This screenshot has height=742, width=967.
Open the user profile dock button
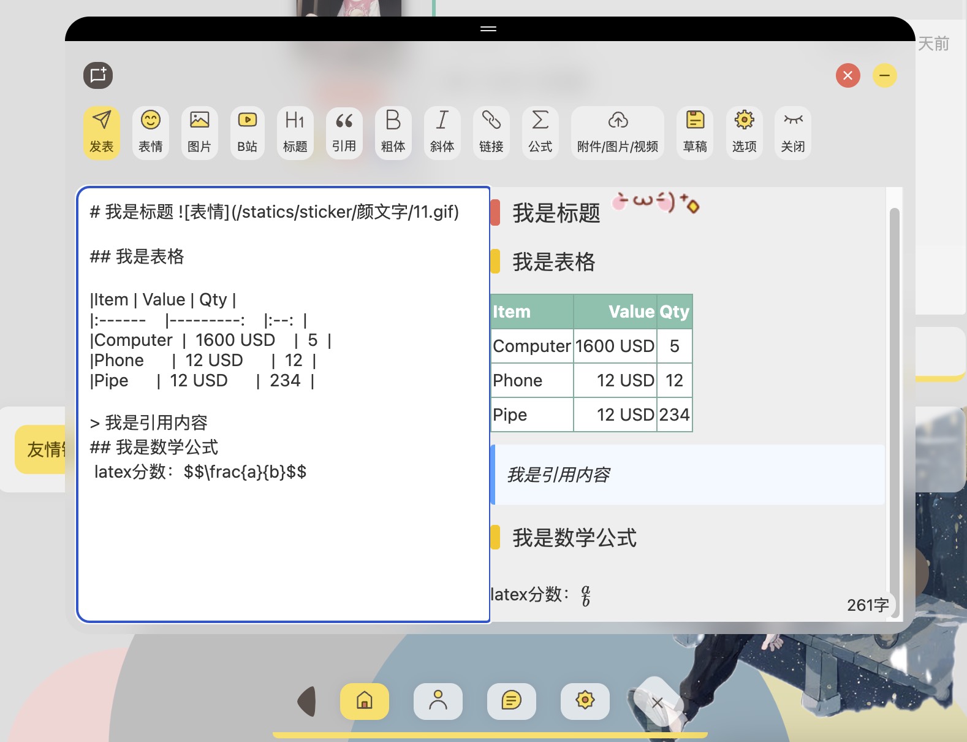438,700
